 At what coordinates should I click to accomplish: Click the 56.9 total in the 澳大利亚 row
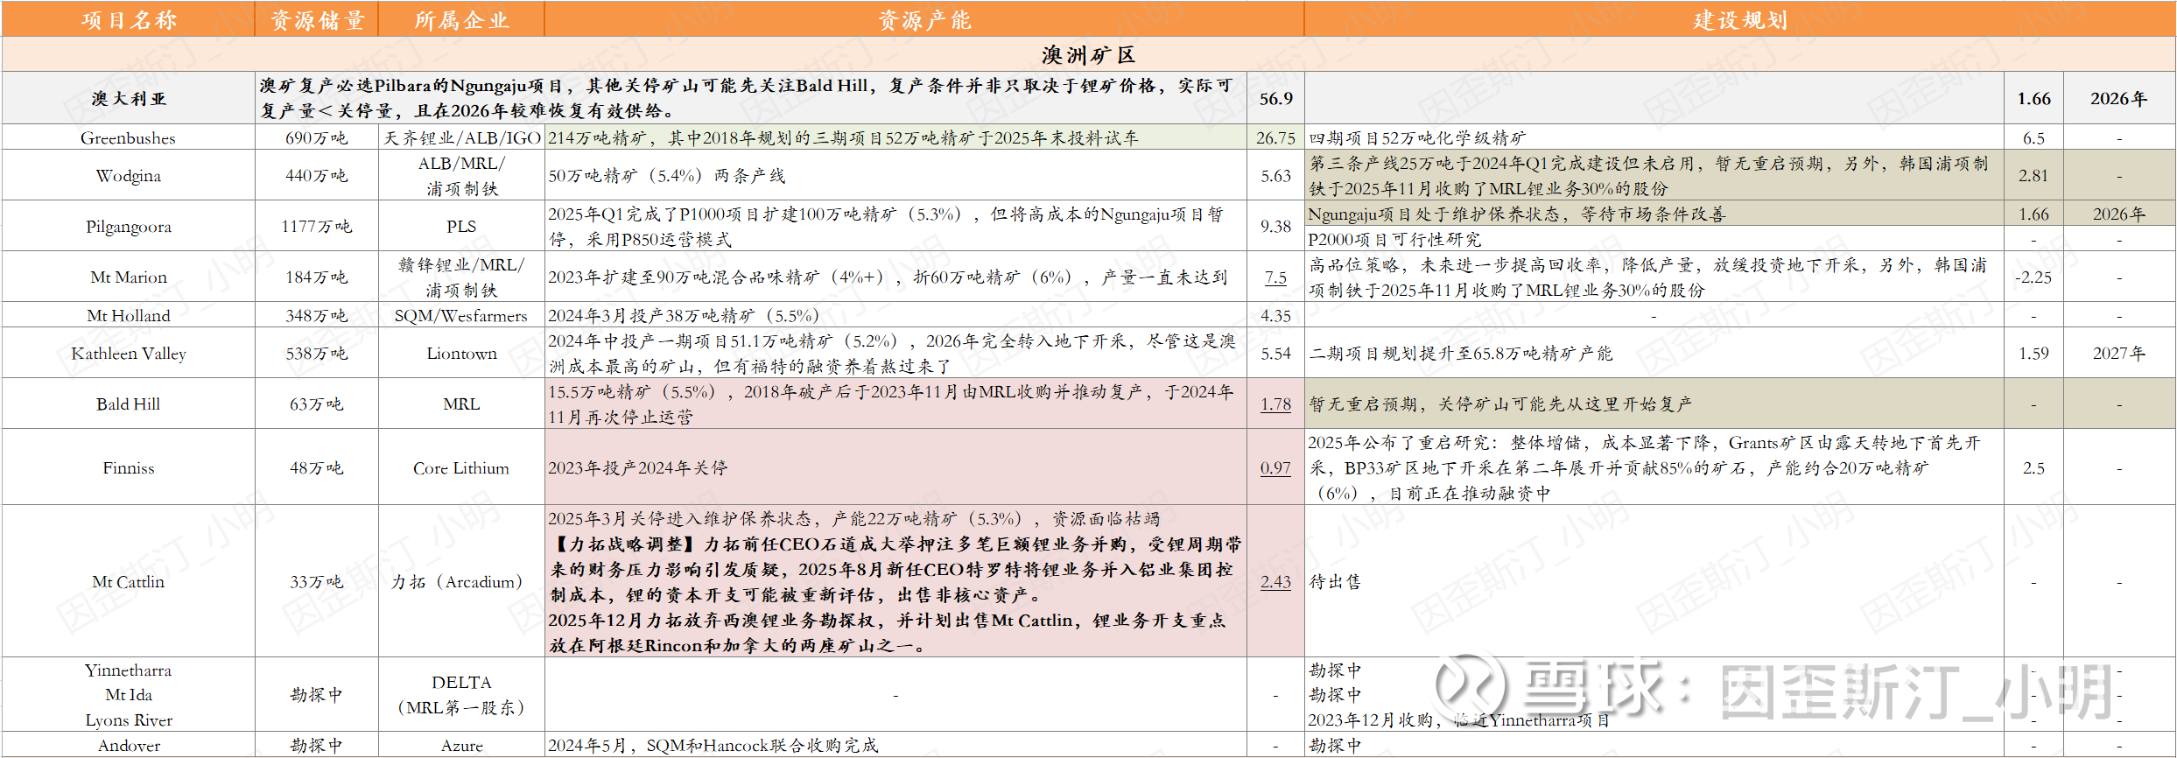coord(1275,99)
